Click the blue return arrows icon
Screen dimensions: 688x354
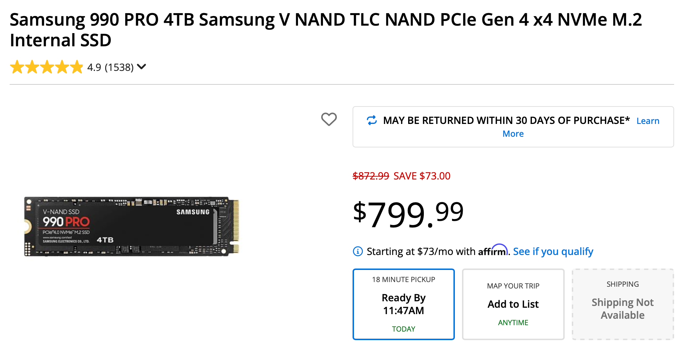372,120
